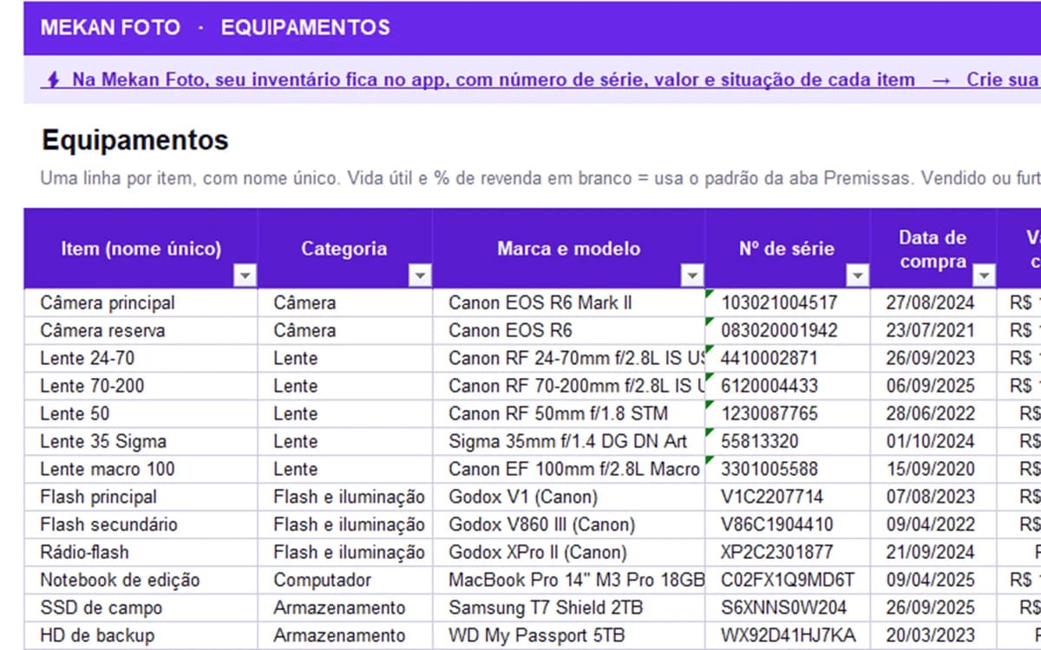The image size is (1041, 650).
Task: Select purchase date 23/07/2021
Action: (933, 330)
